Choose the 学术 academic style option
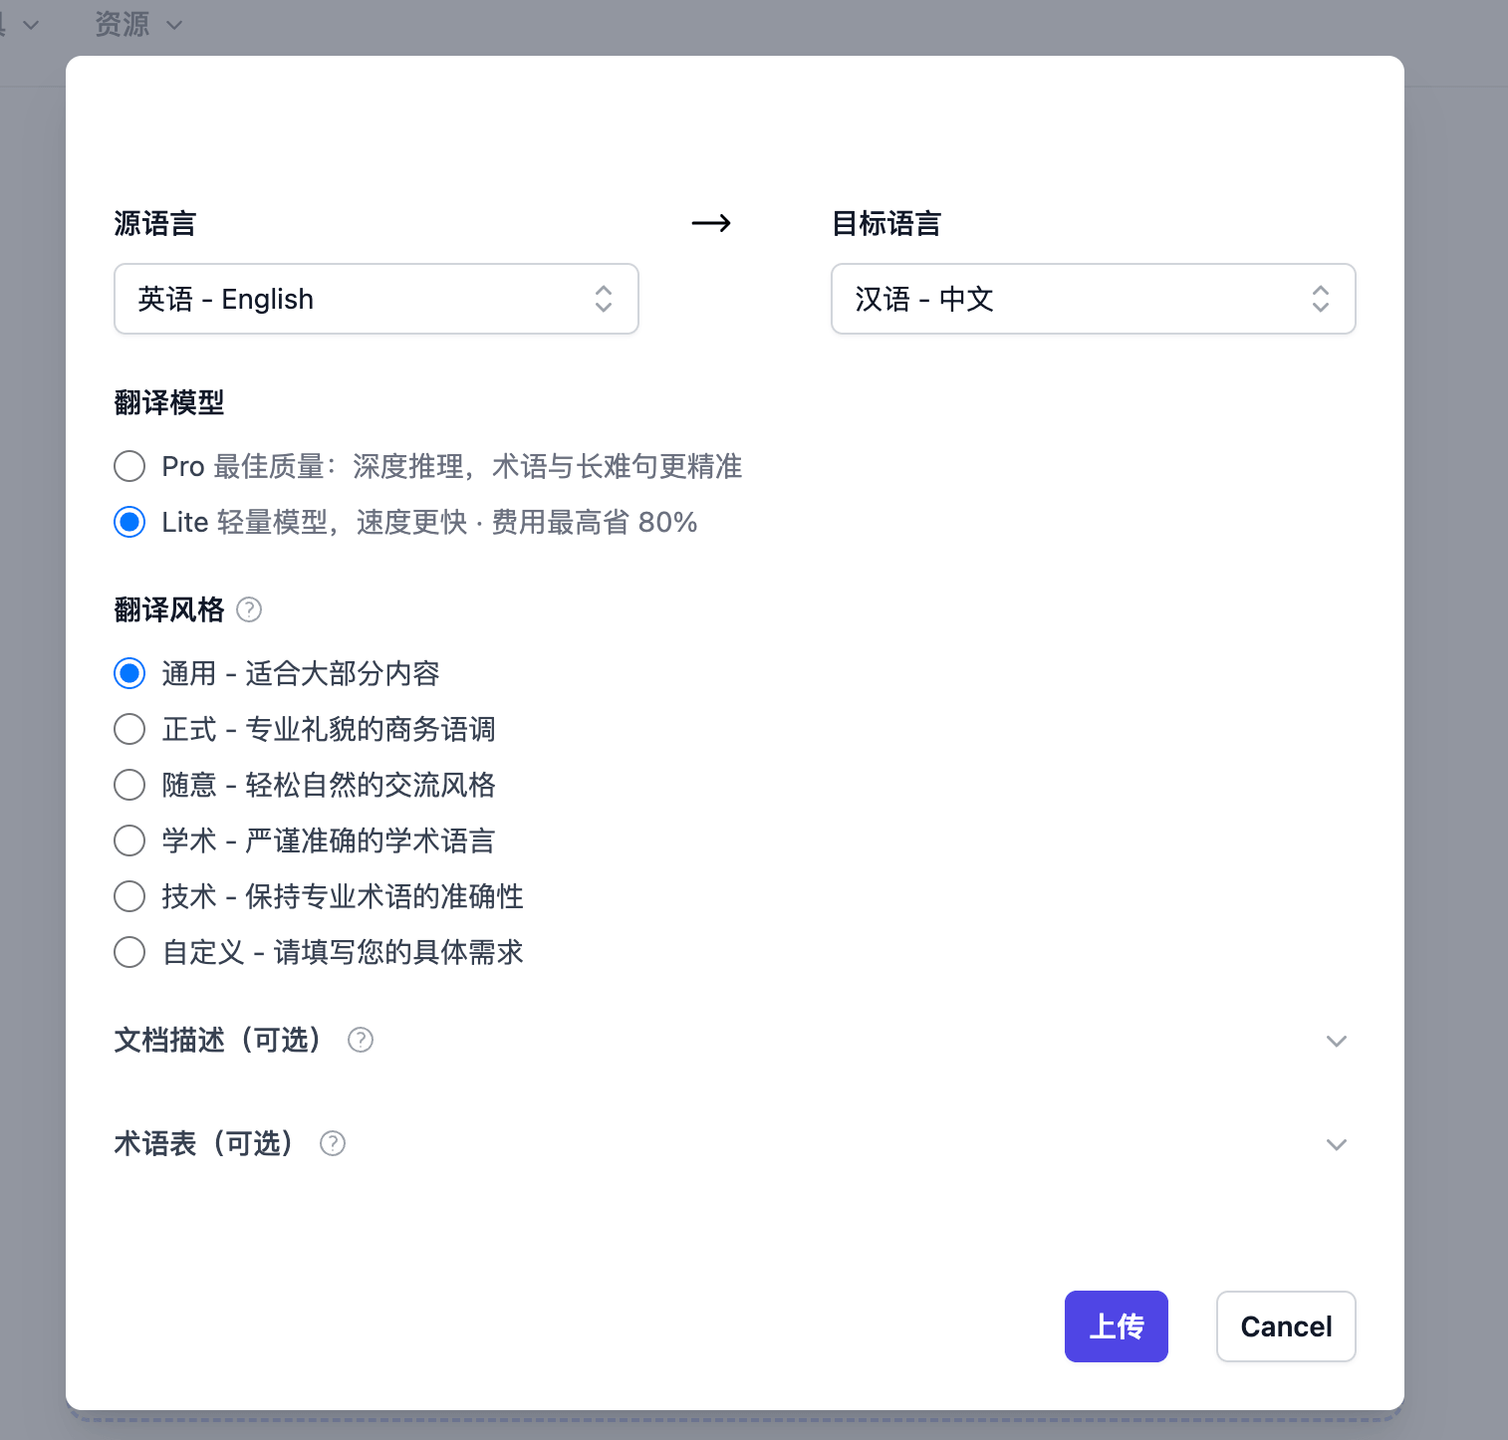Viewport: 1508px width, 1440px height. click(x=129, y=840)
